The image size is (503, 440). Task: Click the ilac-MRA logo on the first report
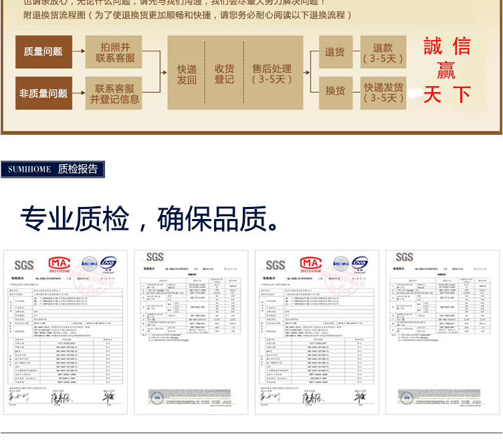(x=90, y=264)
